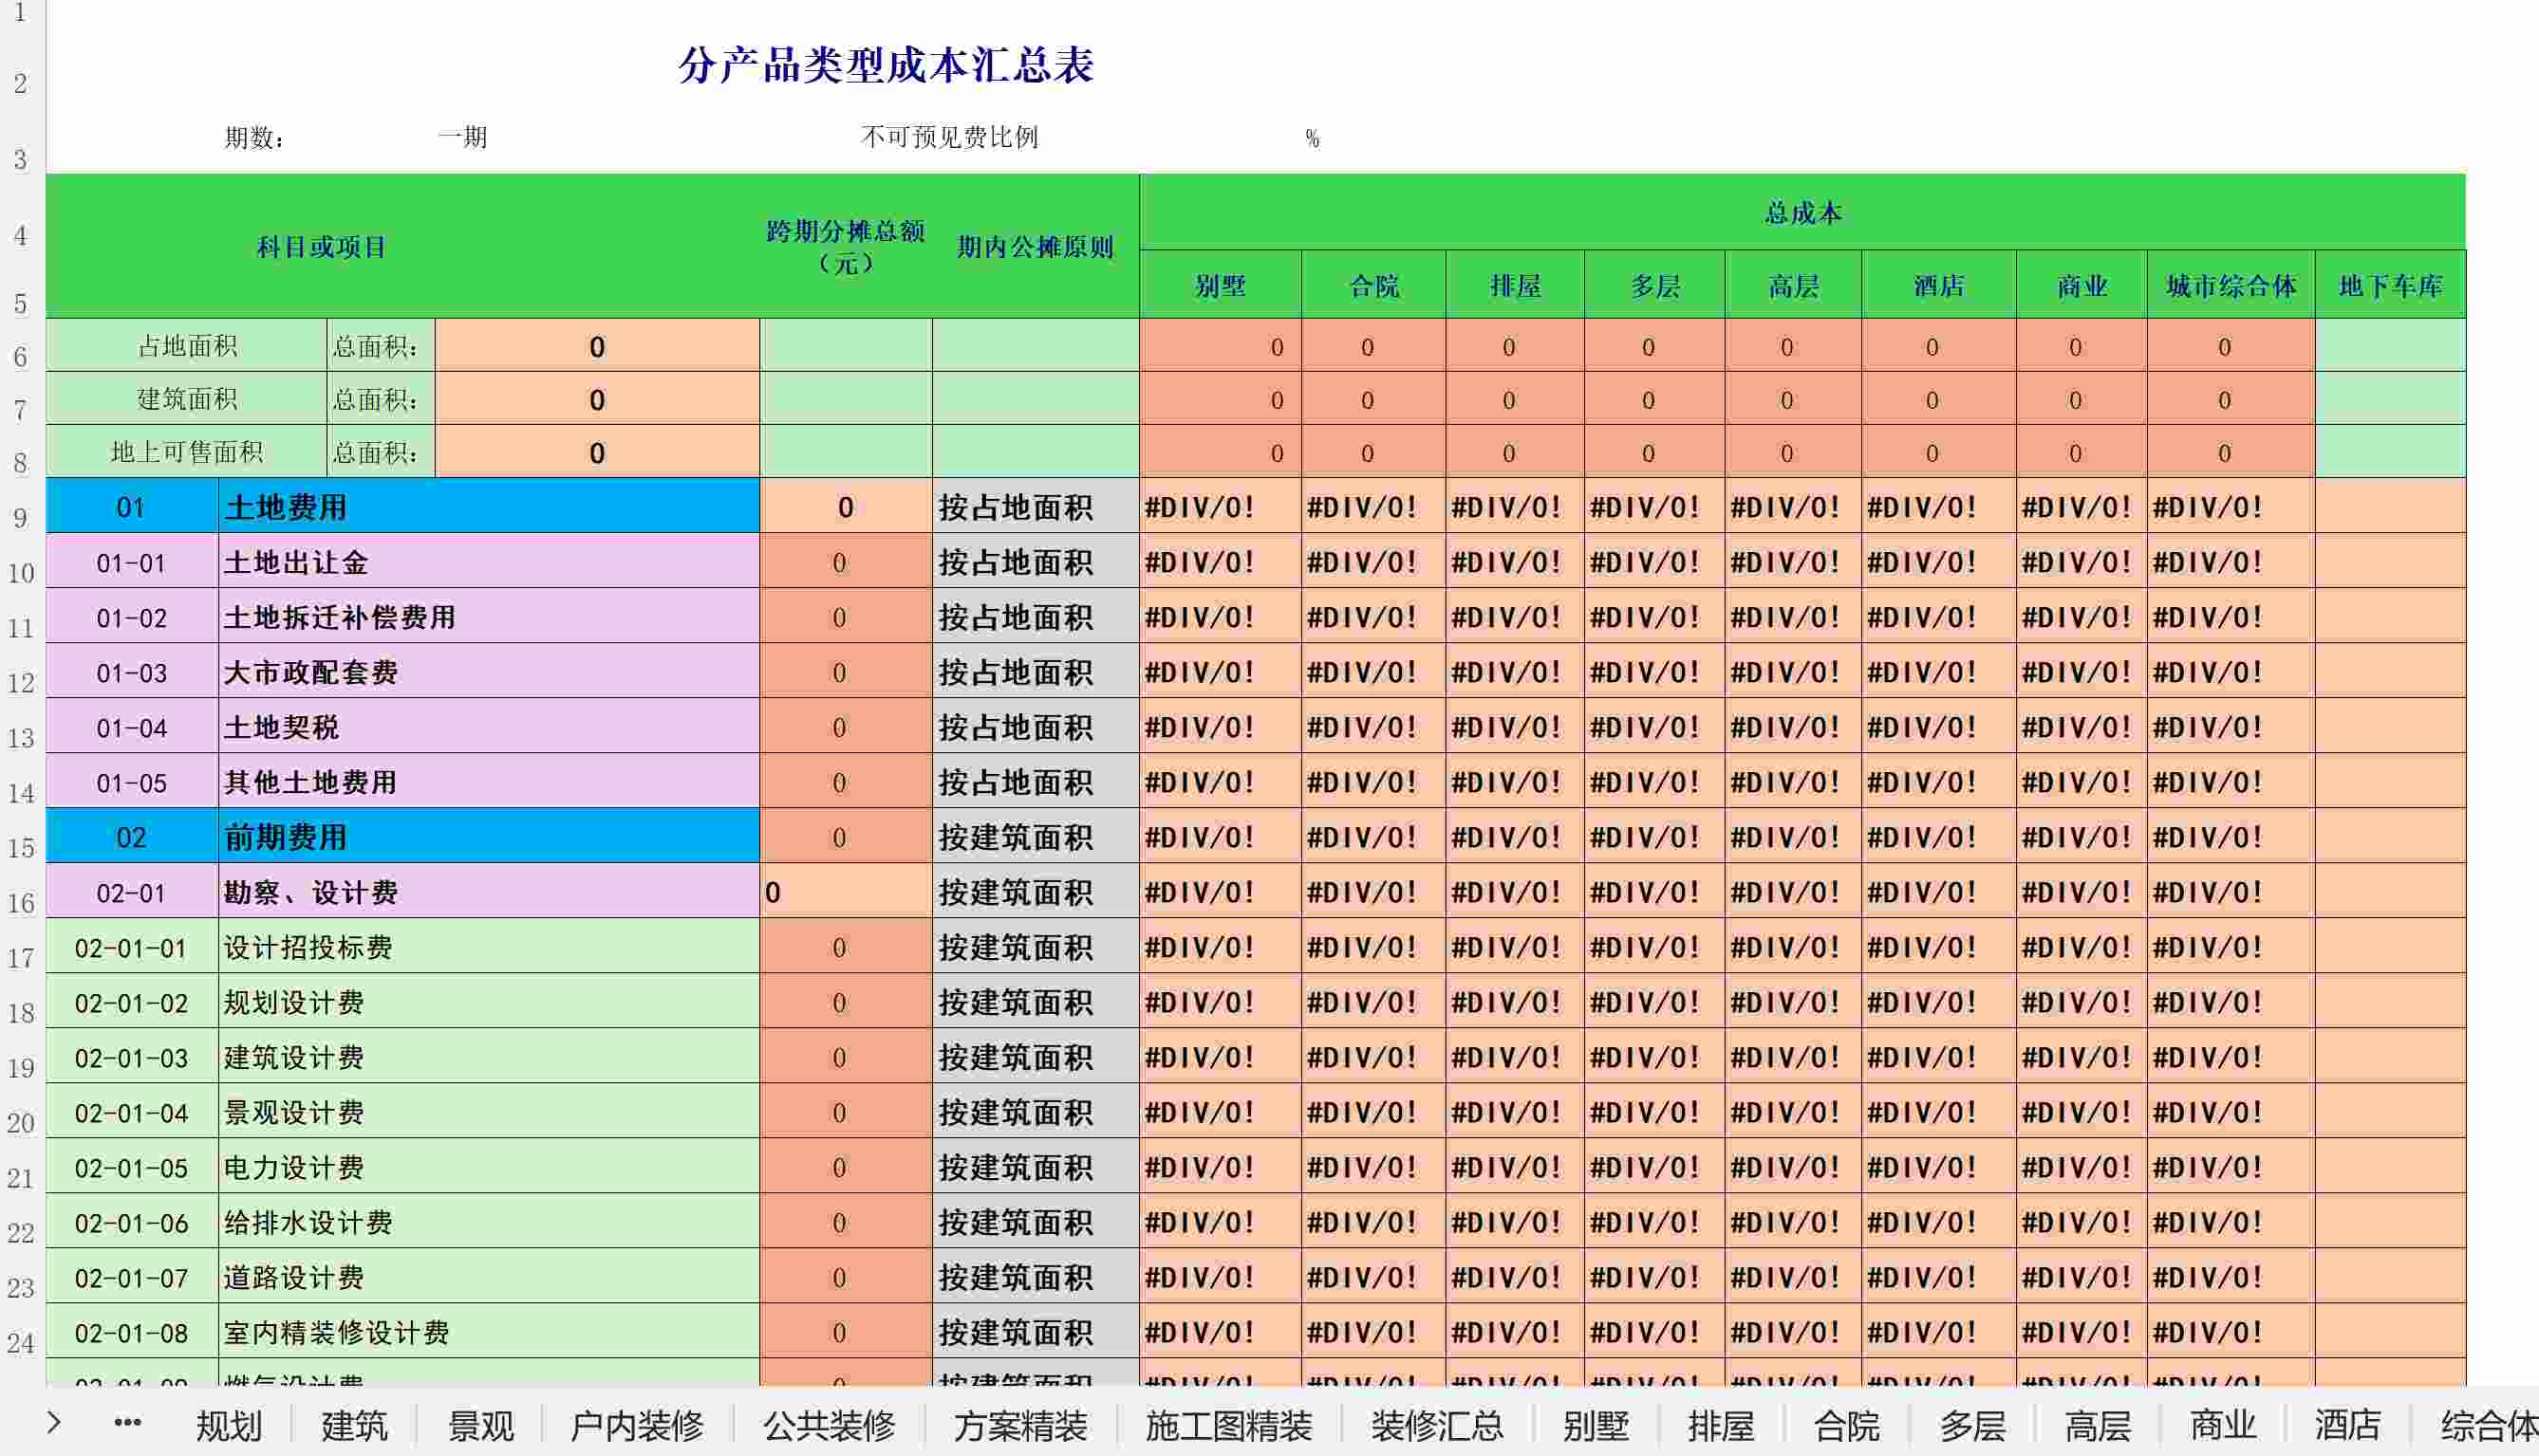Image resolution: width=2539 pixels, height=1456 pixels.
Task: Select the 电力设计费 cell
Action: click(489, 1167)
